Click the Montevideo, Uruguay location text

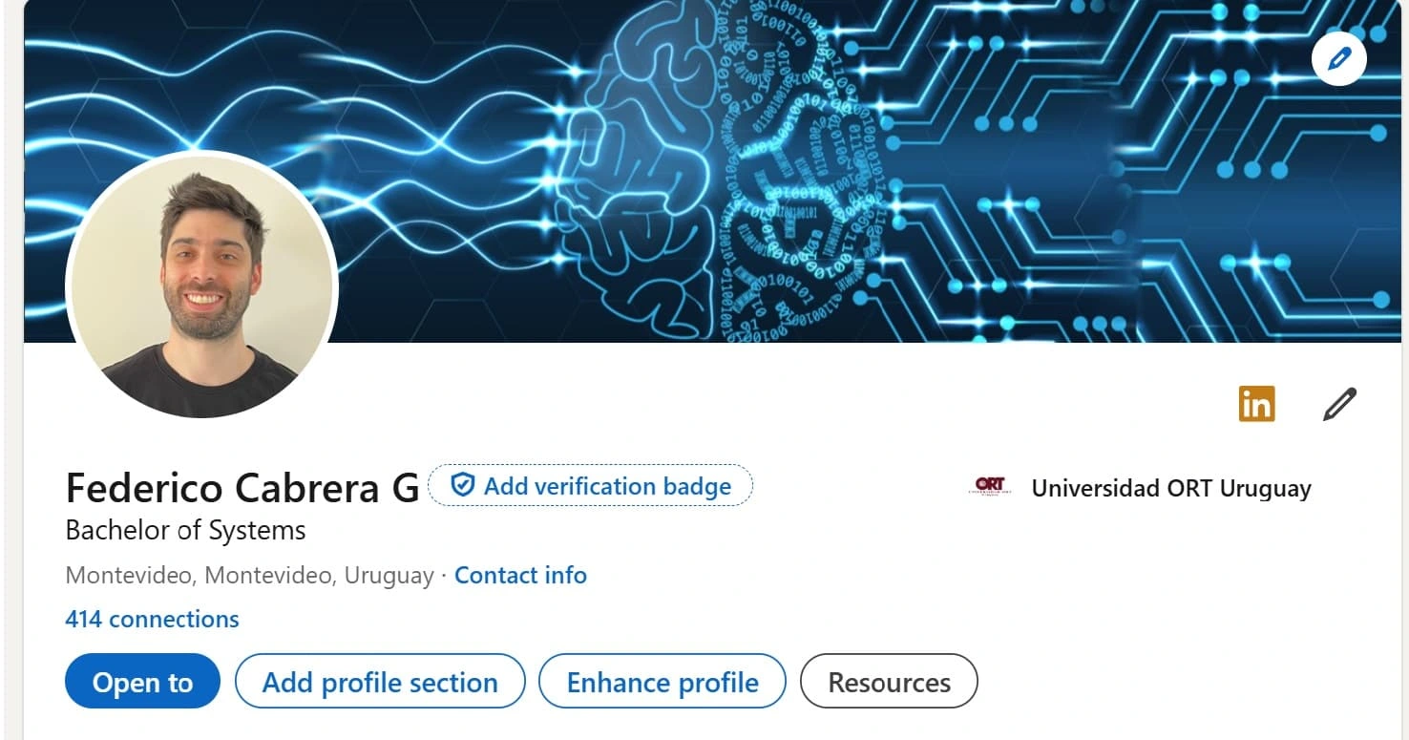click(x=249, y=576)
